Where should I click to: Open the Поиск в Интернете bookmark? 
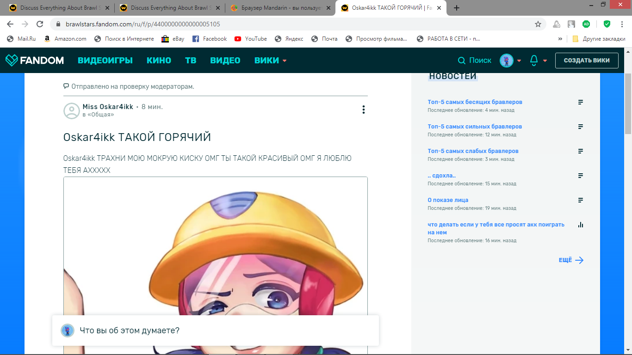124,39
